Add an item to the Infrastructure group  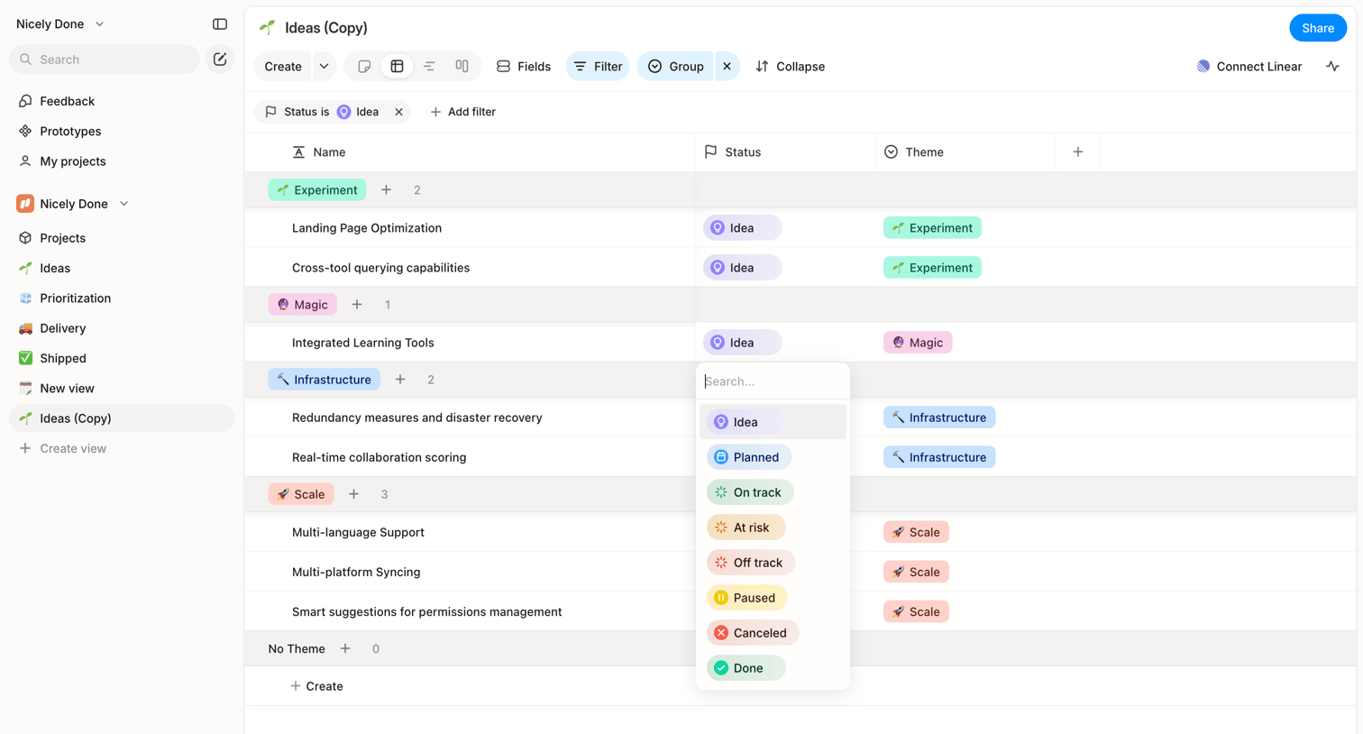(400, 380)
